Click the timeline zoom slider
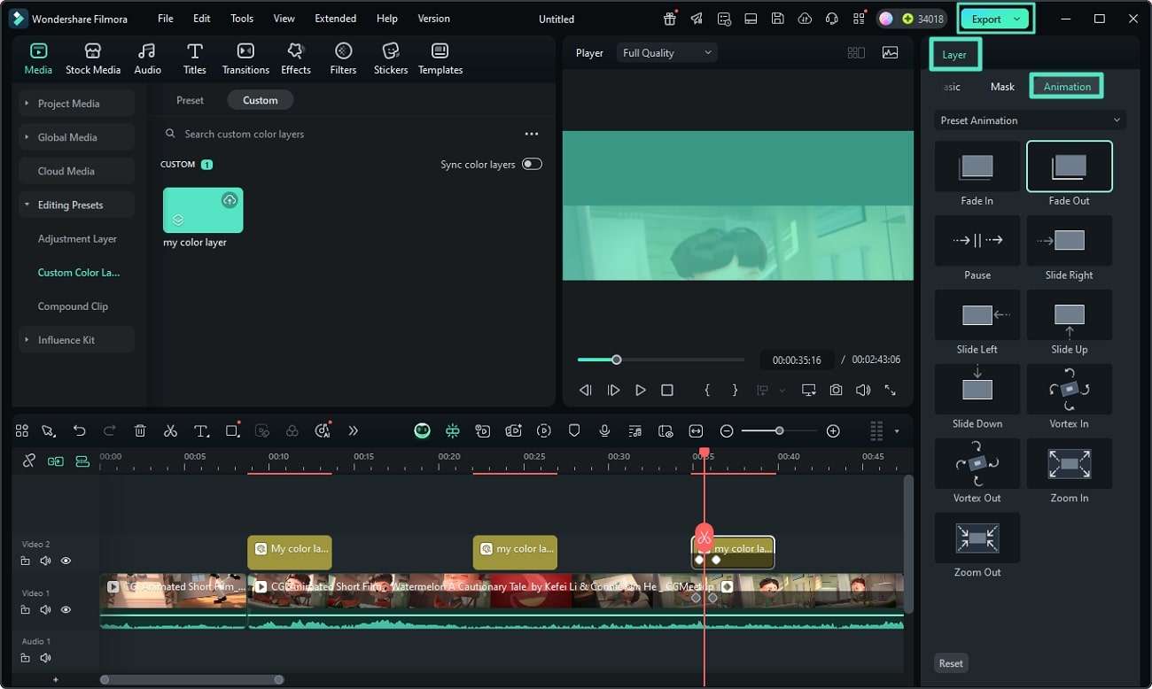Viewport: 1152px width, 689px height. coord(780,431)
